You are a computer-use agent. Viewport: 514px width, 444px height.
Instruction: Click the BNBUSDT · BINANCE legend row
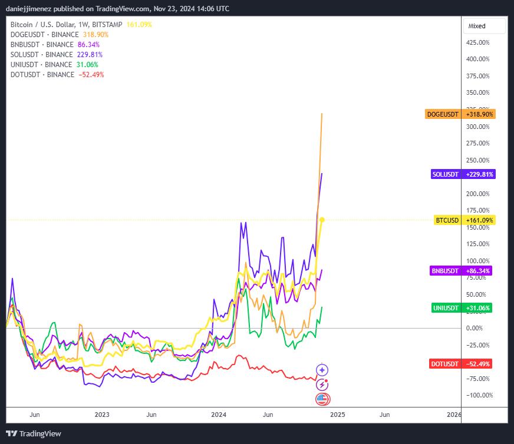(55, 45)
